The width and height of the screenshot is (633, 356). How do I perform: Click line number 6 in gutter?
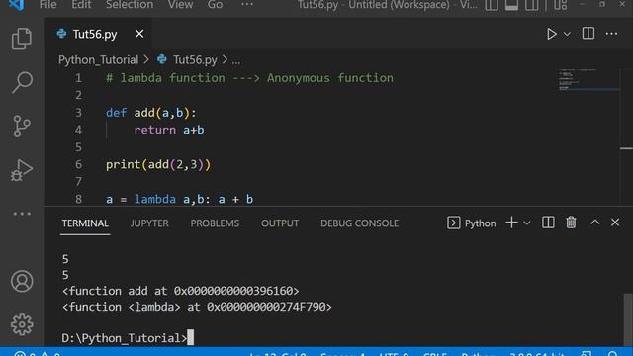[78, 165]
